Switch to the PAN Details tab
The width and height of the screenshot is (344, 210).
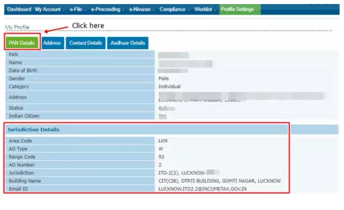tap(22, 43)
